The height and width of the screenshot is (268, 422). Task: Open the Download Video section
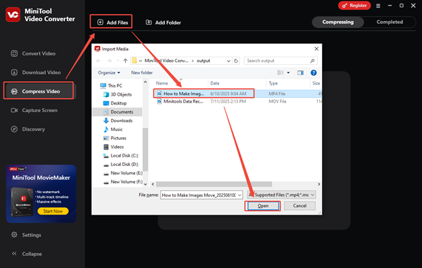[36, 72]
